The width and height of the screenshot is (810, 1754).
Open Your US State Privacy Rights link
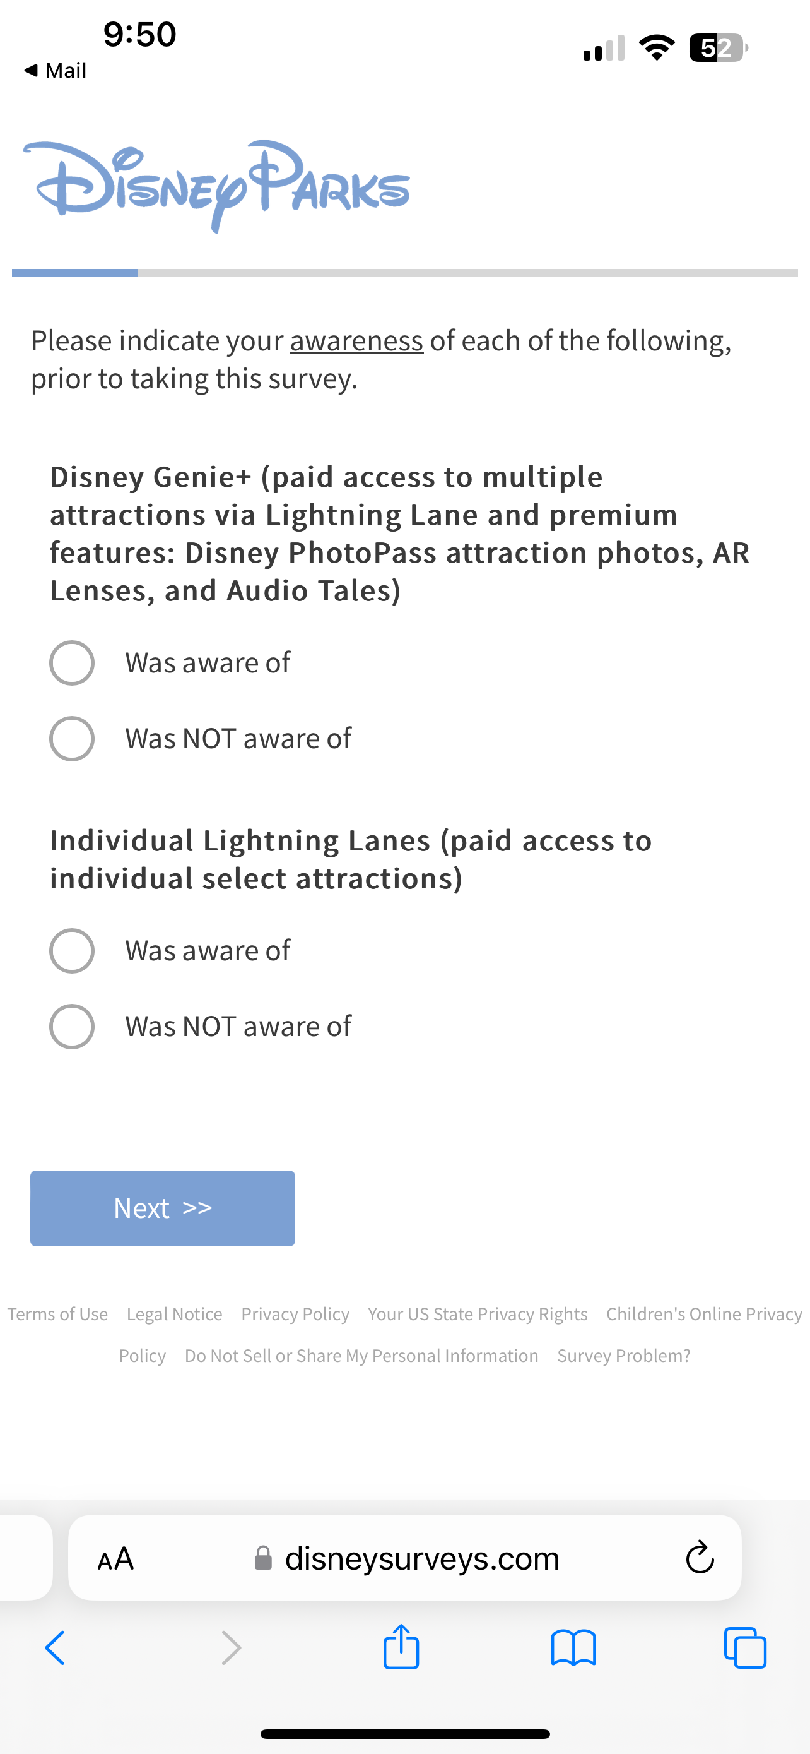478,1313
